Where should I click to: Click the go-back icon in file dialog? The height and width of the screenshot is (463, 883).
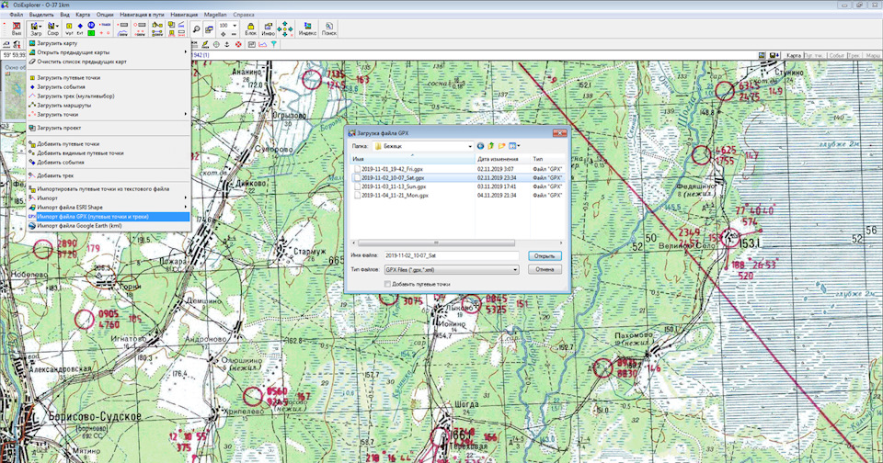click(x=480, y=145)
